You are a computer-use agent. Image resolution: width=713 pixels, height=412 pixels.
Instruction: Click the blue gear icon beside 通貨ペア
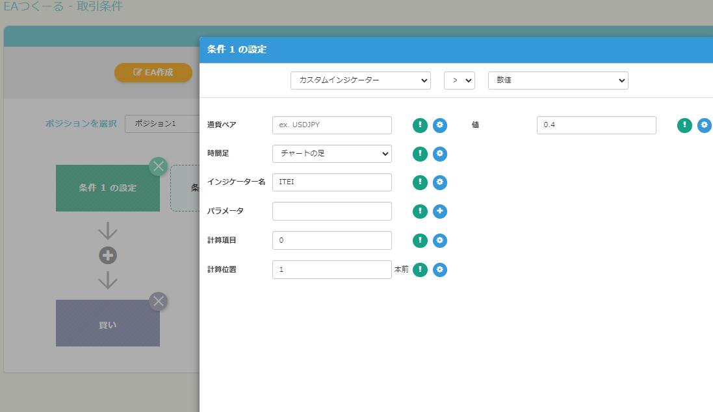click(x=440, y=125)
